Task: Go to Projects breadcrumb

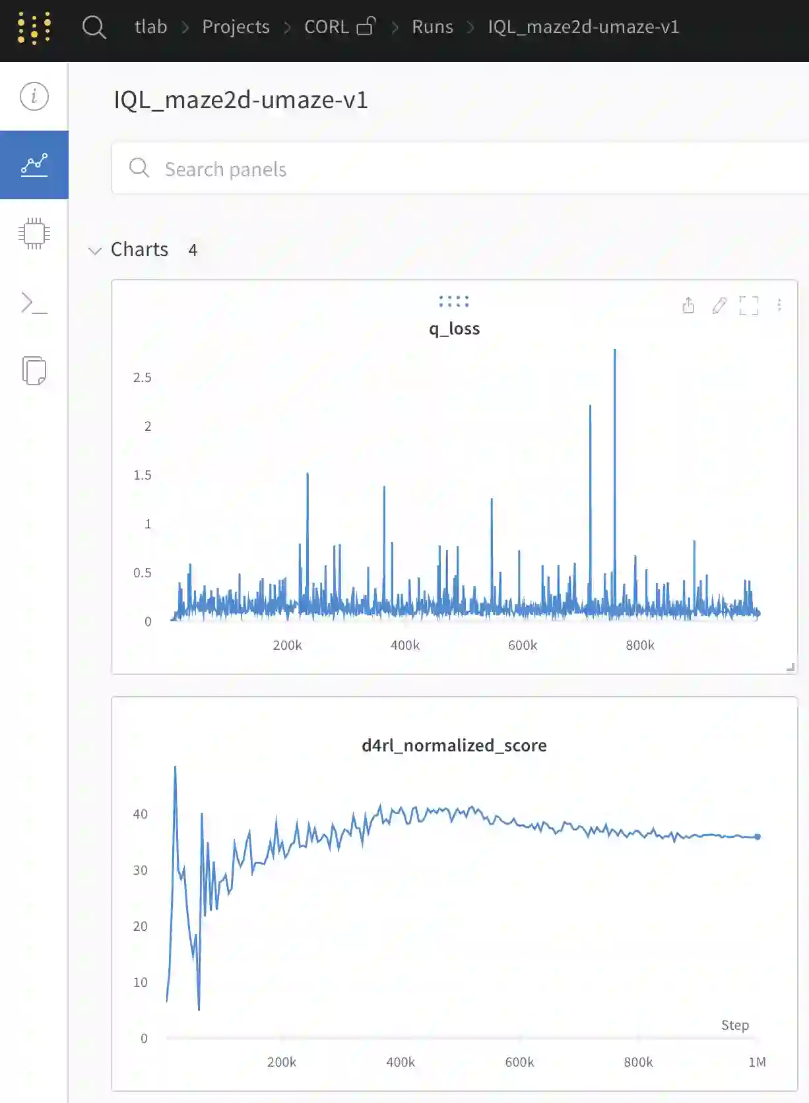Action: tap(236, 27)
